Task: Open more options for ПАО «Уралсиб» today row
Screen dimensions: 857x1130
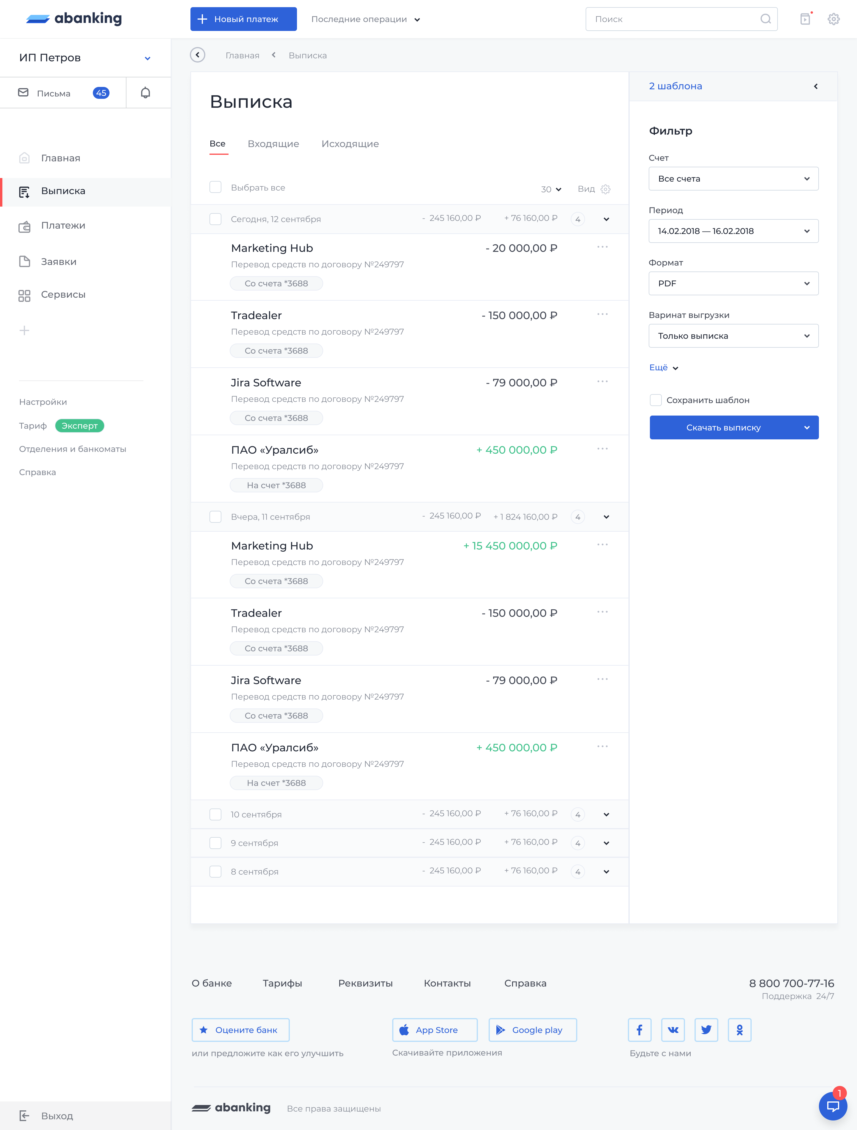Action: (x=603, y=449)
